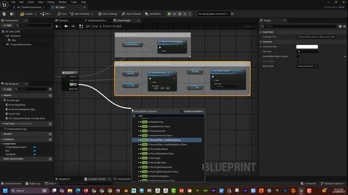Select Cast To RecastFilter_UseDefaultArea
The width and height of the screenshot is (348, 195).
click(167, 140)
